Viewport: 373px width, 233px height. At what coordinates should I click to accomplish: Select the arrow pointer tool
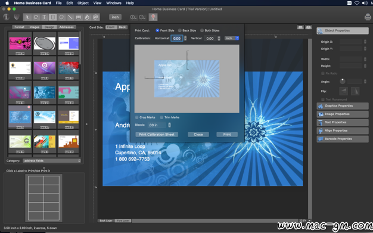27,17
